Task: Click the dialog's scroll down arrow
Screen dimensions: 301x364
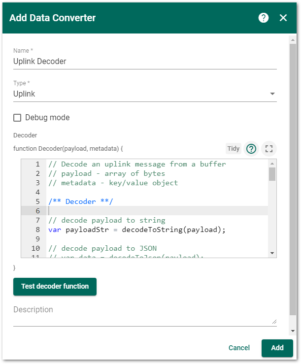Action: (293, 331)
